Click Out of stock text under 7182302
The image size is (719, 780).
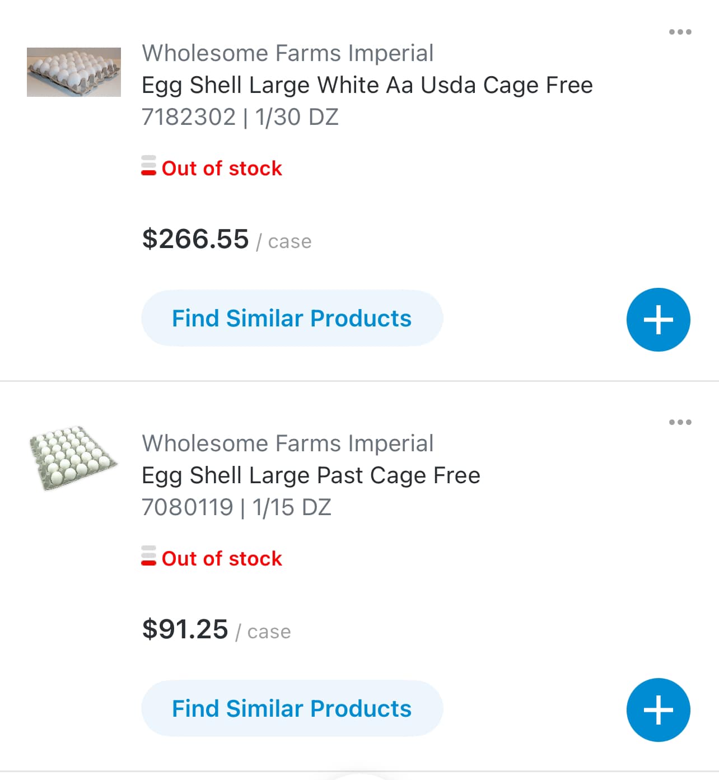coord(222,168)
